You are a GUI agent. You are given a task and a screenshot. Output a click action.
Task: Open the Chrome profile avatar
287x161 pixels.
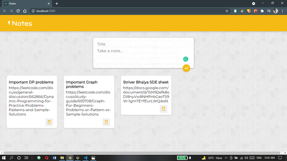click(276, 11)
